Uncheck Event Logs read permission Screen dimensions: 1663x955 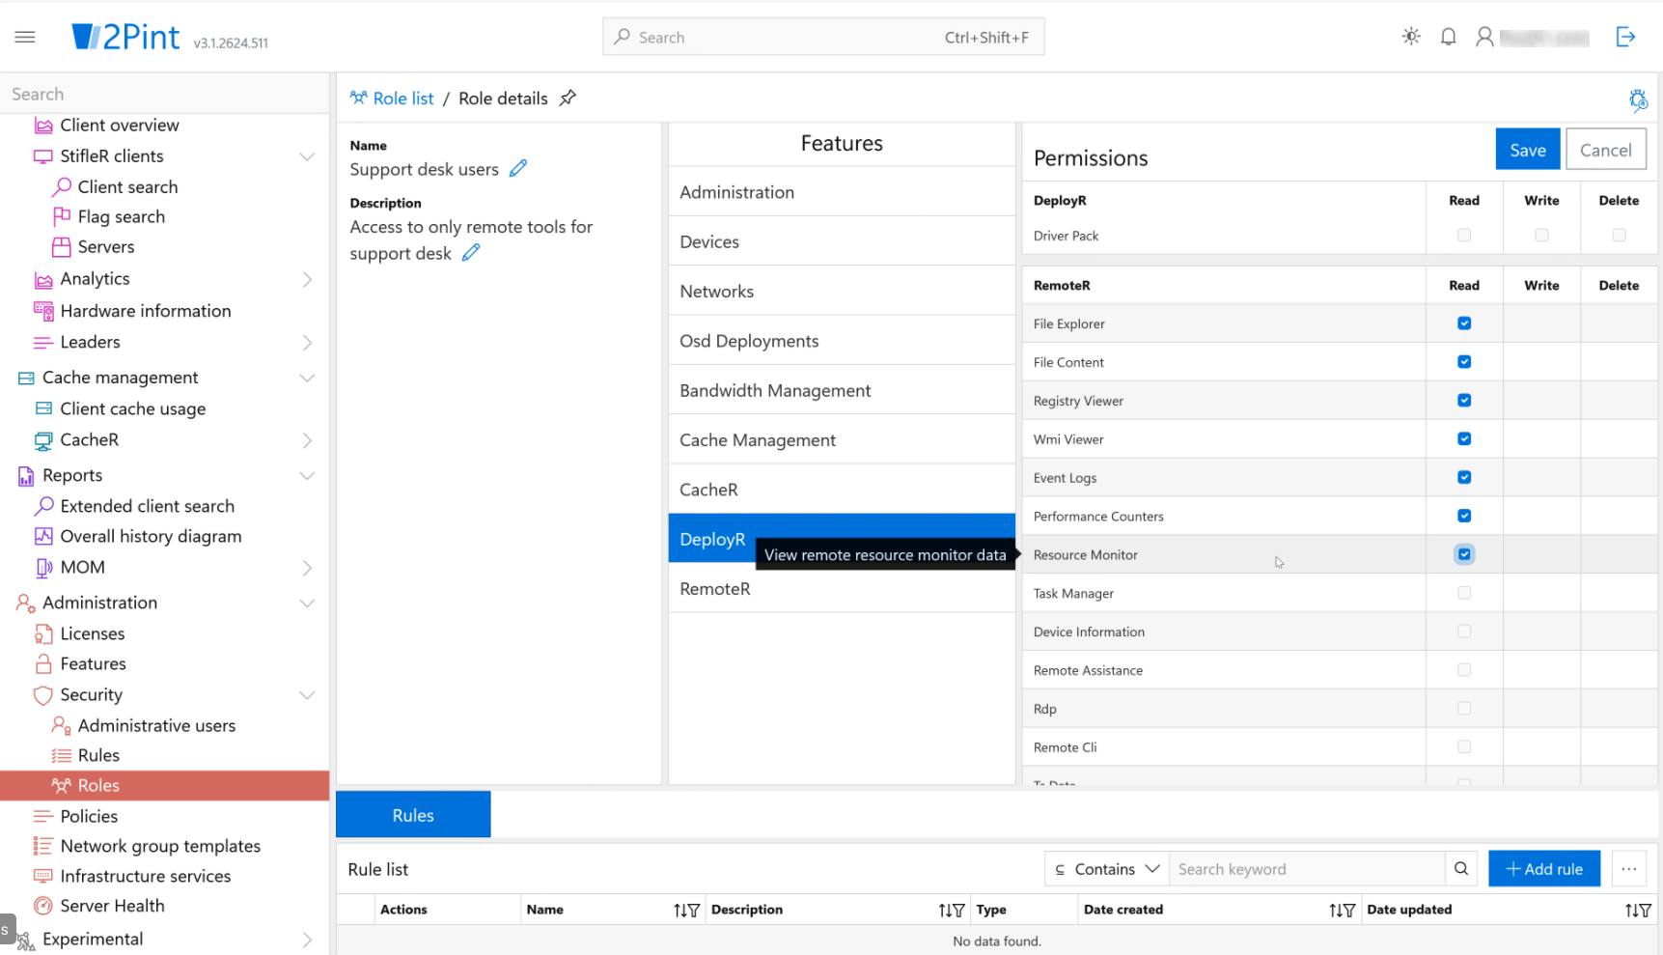pos(1464,477)
